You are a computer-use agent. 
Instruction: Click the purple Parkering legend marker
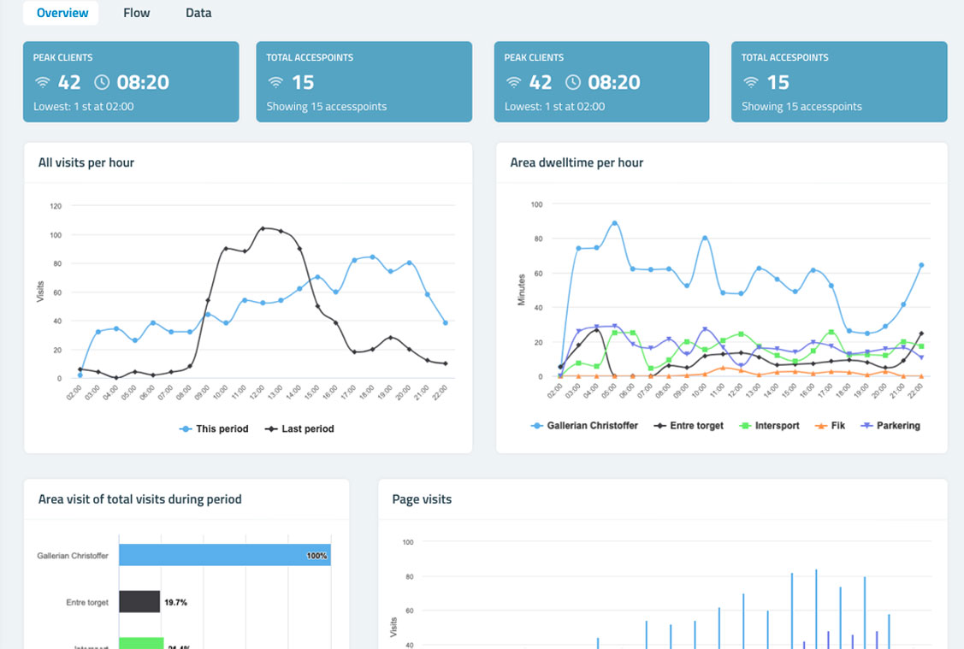tap(867, 425)
